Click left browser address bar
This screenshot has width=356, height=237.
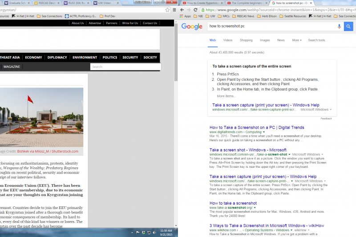pyautogui.click(x=82, y=10)
